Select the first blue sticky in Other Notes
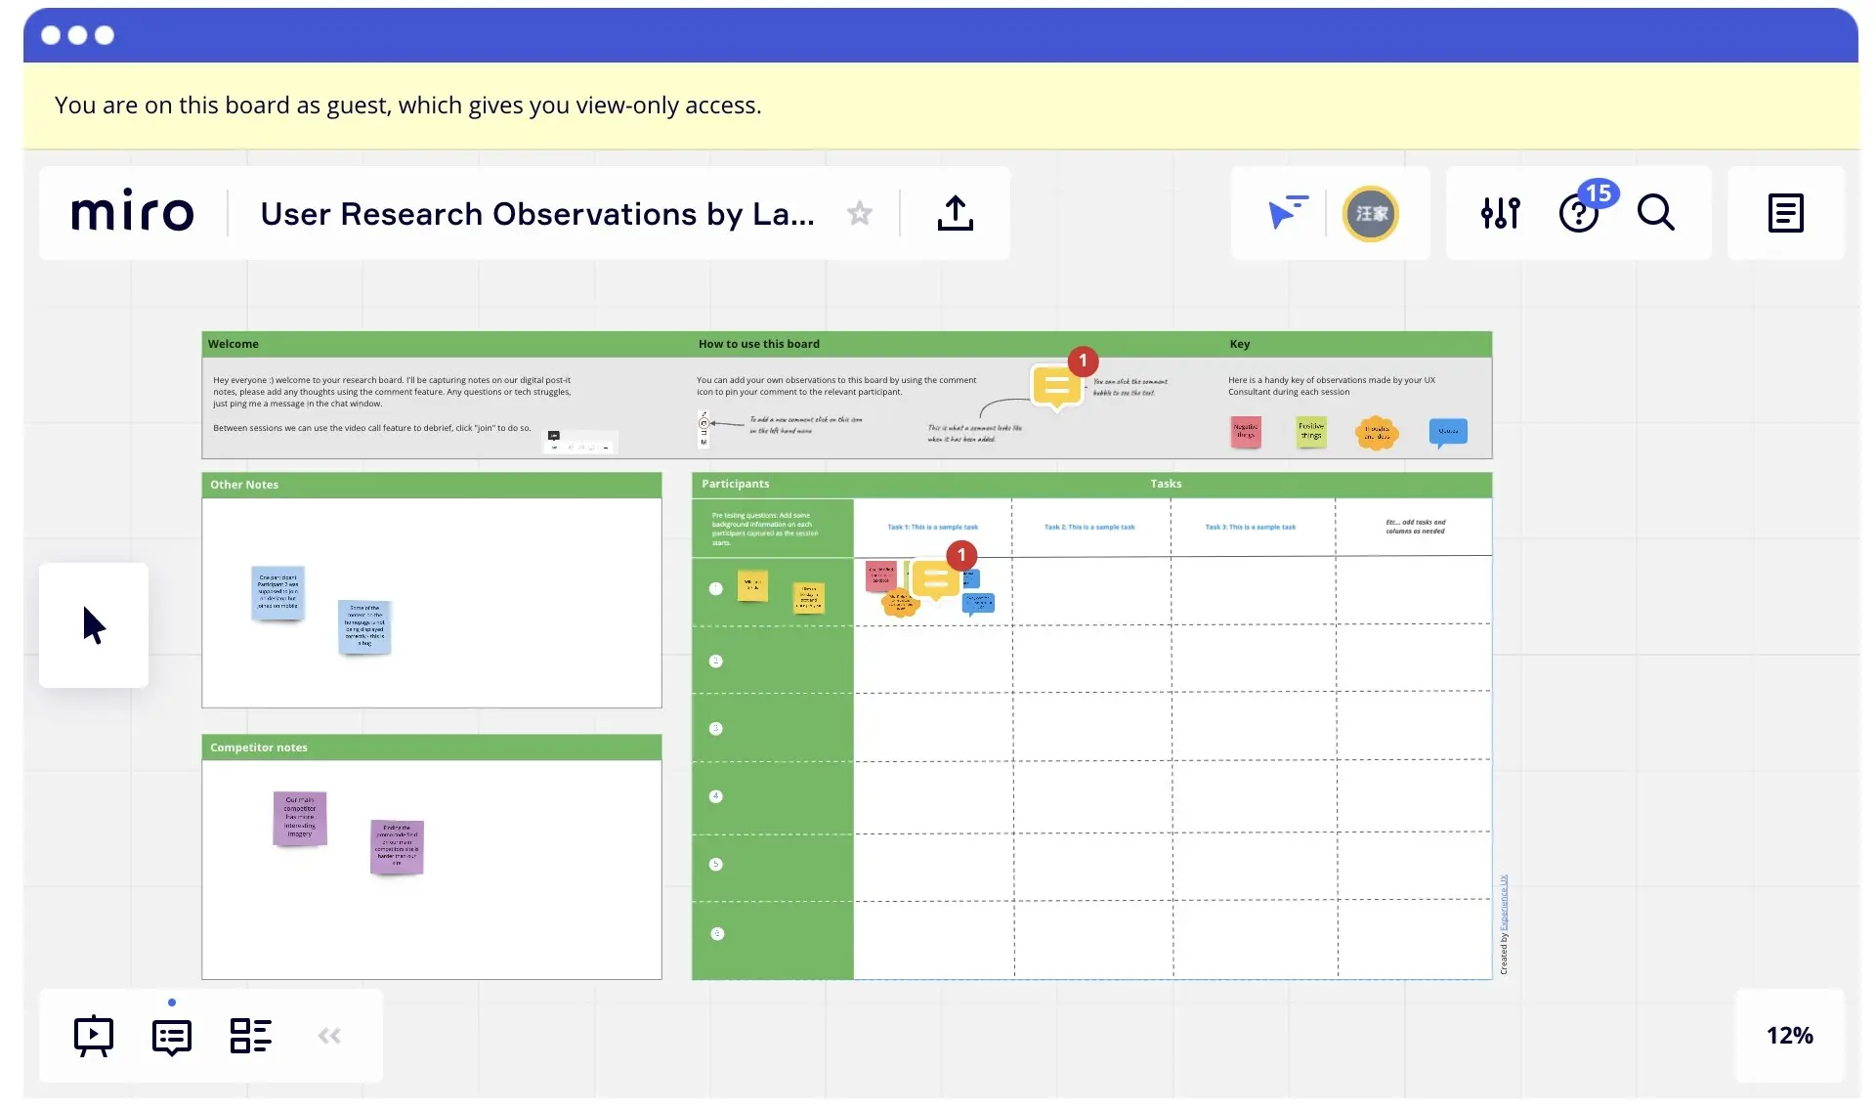The width and height of the screenshot is (1876, 1110). click(278, 592)
